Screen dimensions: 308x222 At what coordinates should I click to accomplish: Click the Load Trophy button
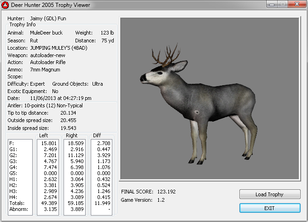270,194
